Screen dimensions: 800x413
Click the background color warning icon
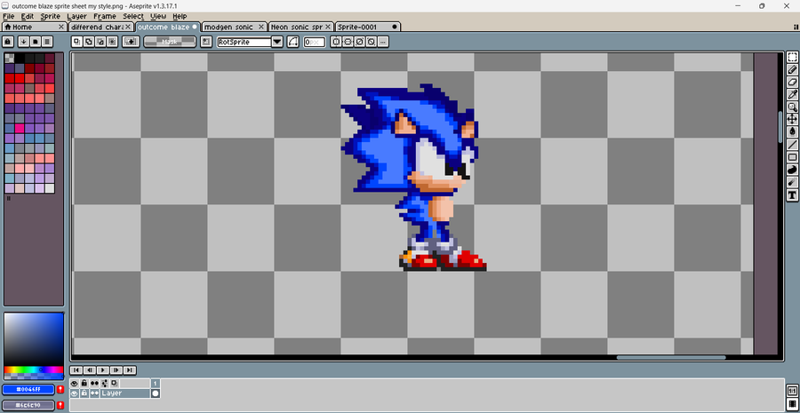(x=60, y=405)
